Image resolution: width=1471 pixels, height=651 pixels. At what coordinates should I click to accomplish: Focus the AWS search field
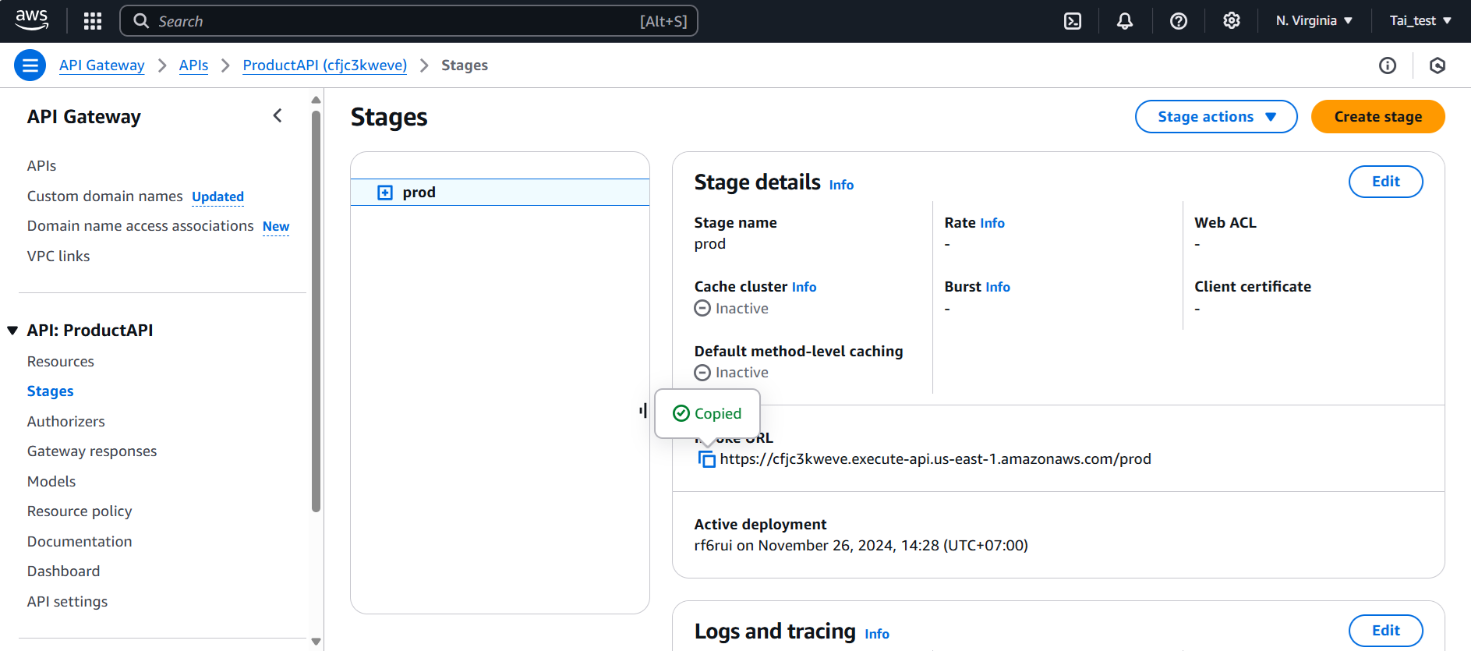click(408, 21)
